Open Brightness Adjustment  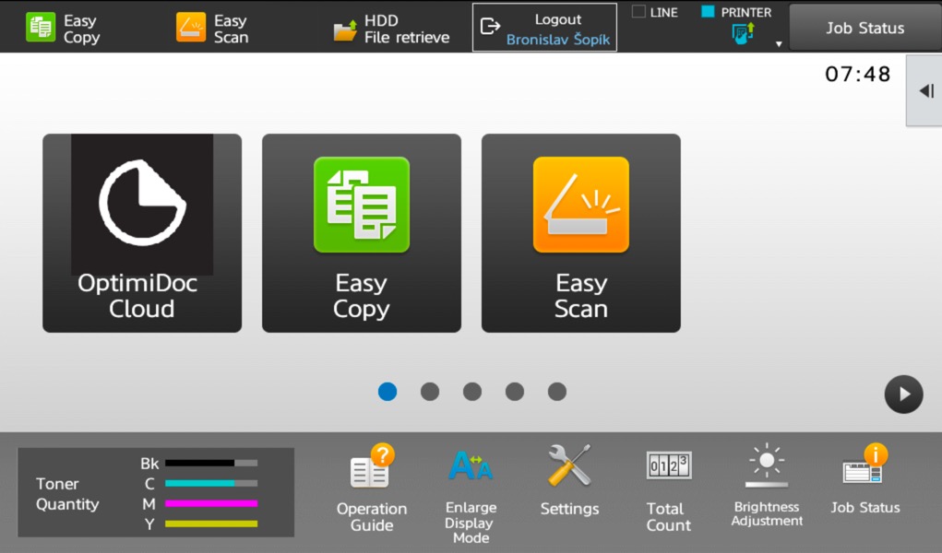[x=767, y=488]
